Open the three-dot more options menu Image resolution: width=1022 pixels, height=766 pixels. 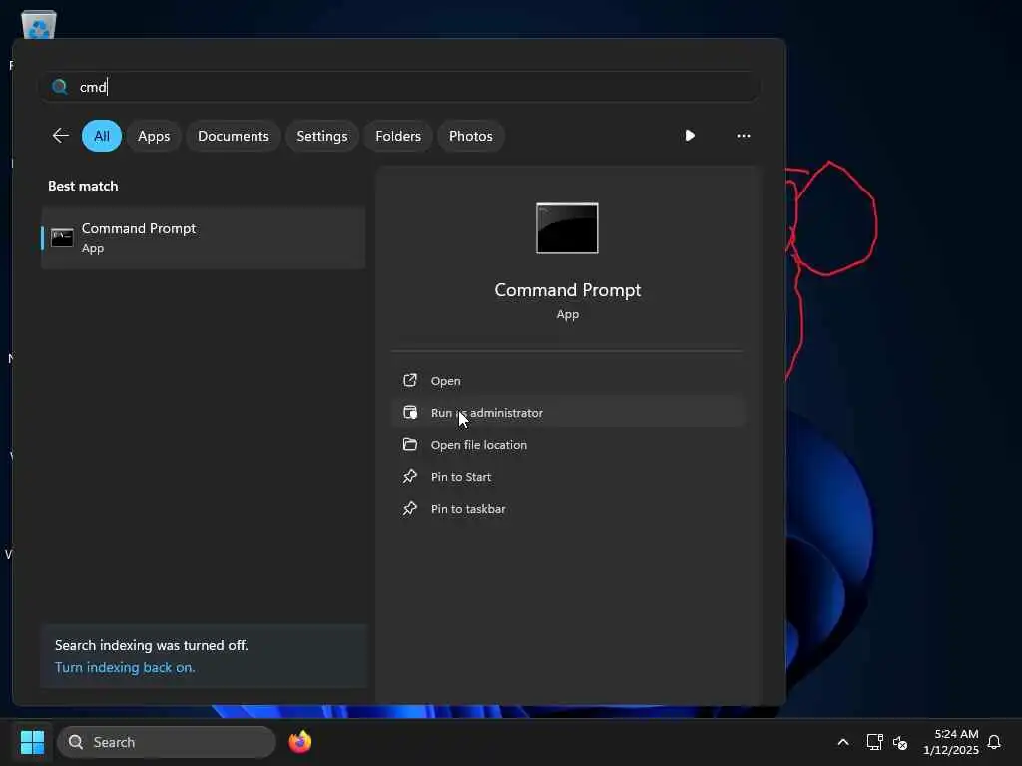click(743, 136)
